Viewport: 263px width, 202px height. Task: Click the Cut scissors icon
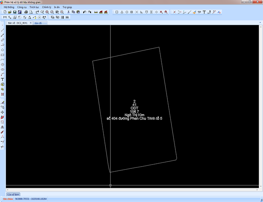(x=69, y=12)
